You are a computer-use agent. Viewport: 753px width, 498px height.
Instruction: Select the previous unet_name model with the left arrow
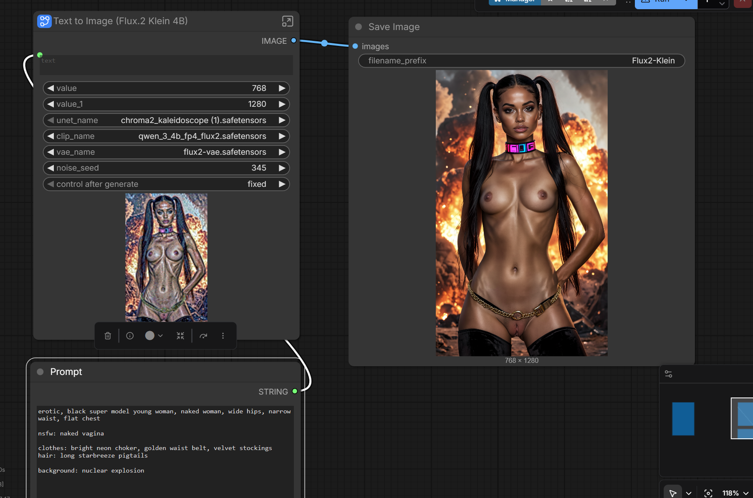[x=51, y=120]
